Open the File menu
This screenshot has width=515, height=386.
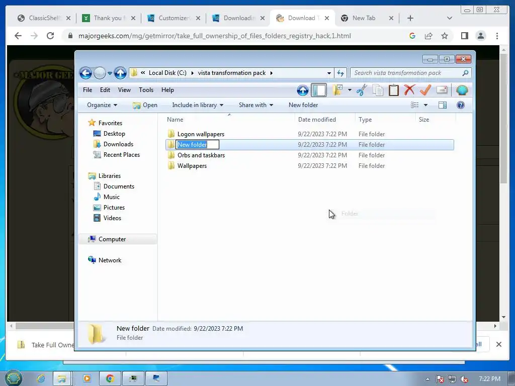pos(88,90)
